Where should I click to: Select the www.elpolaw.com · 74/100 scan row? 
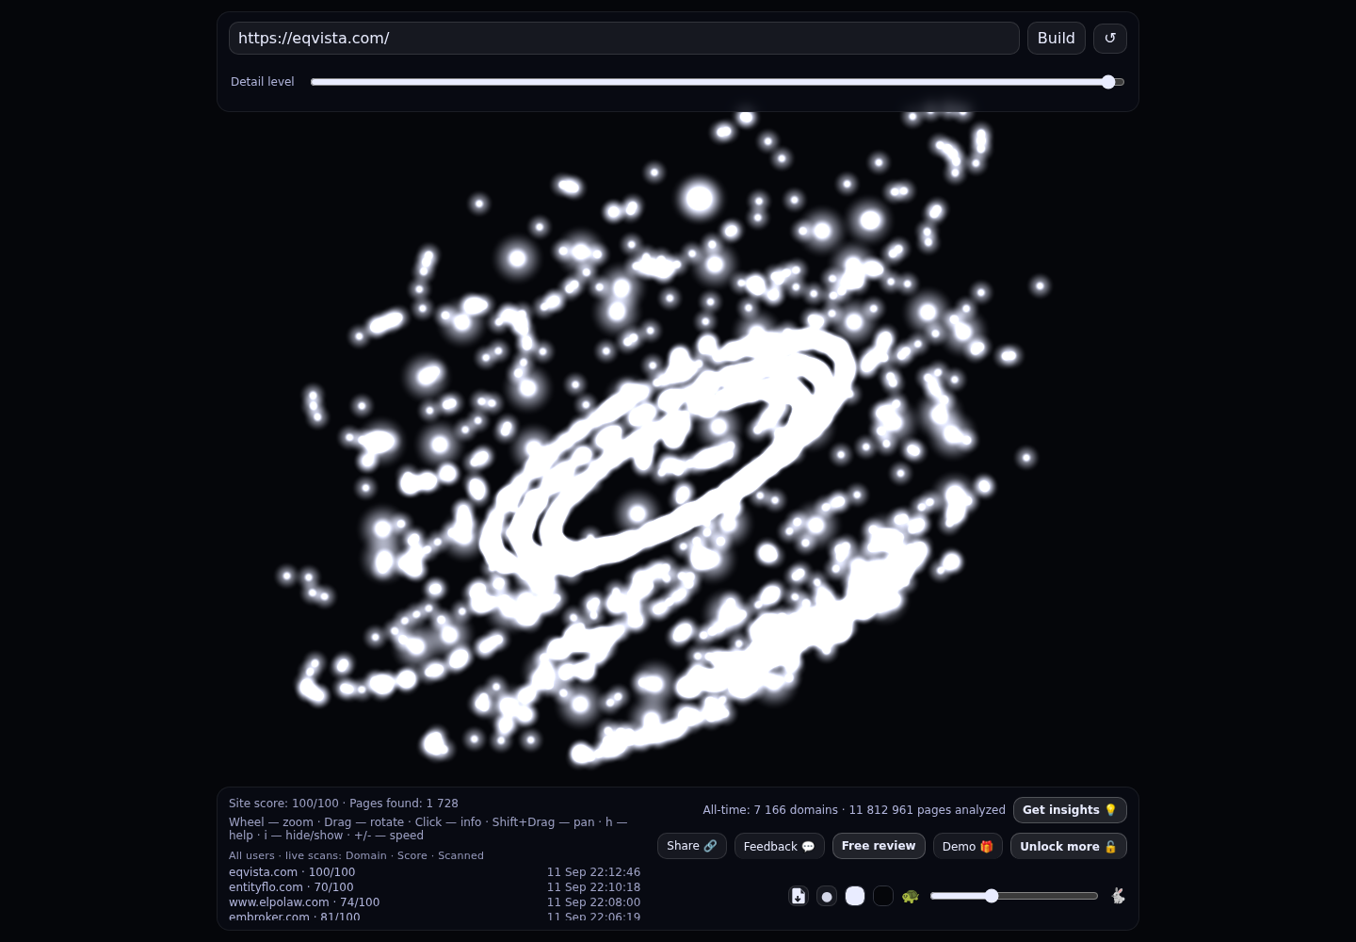(434, 902)
